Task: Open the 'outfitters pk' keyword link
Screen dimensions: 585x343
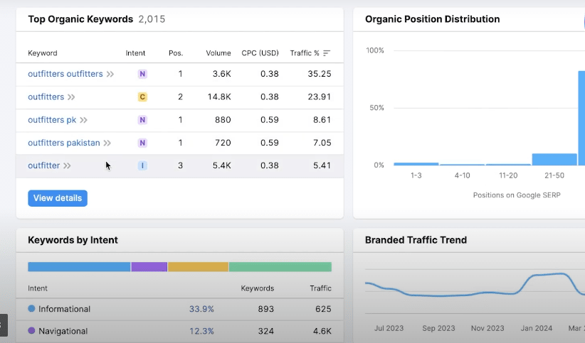Action: (52, 120)
